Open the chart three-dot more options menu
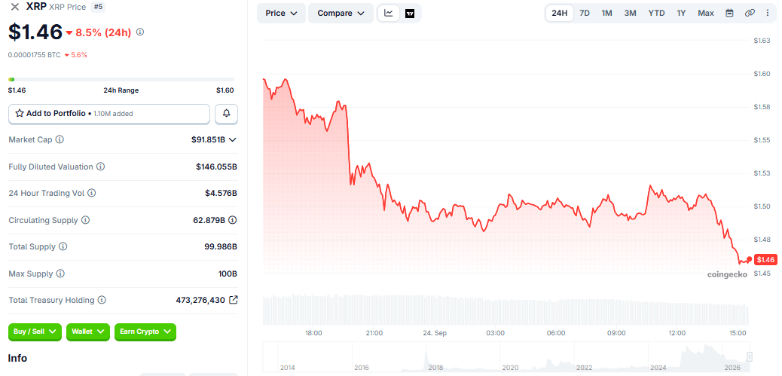This screenshot has width=782, height=376. point(768,13)
